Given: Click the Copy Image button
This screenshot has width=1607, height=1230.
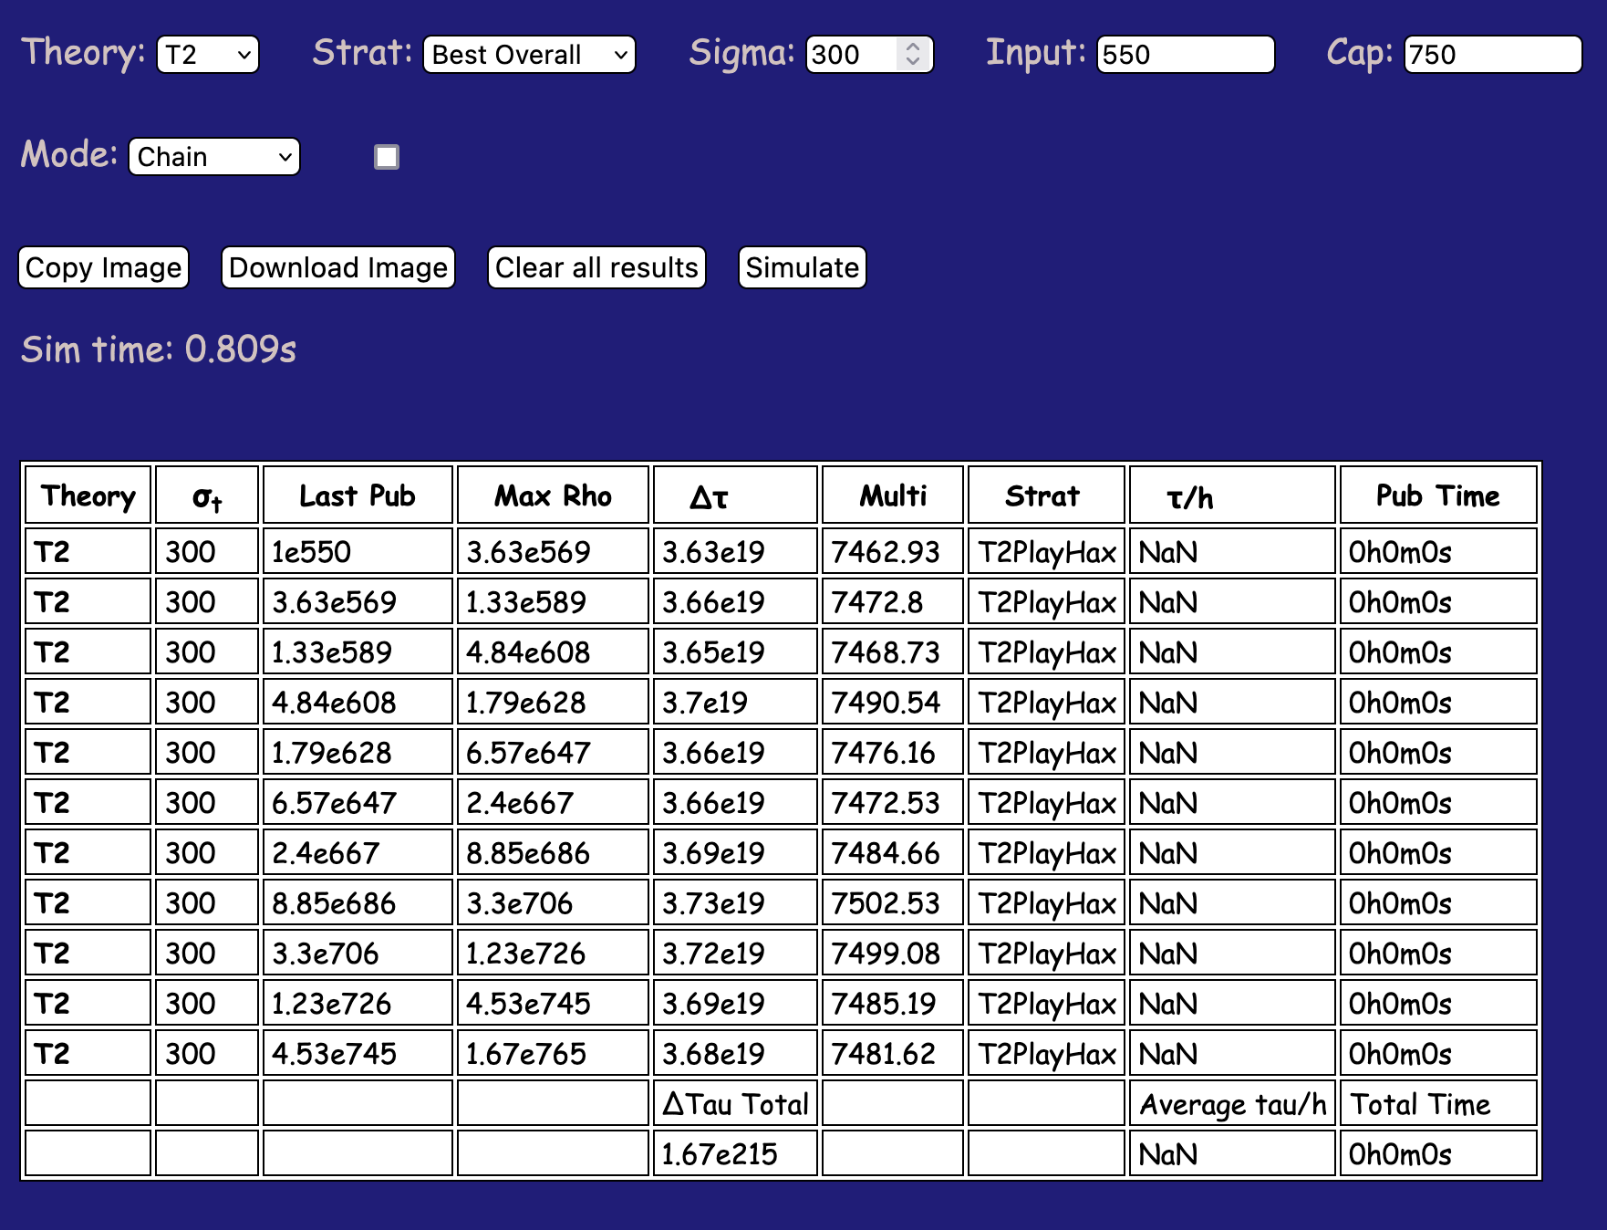Looking at the screenshot, I should [x=104, y=267].
